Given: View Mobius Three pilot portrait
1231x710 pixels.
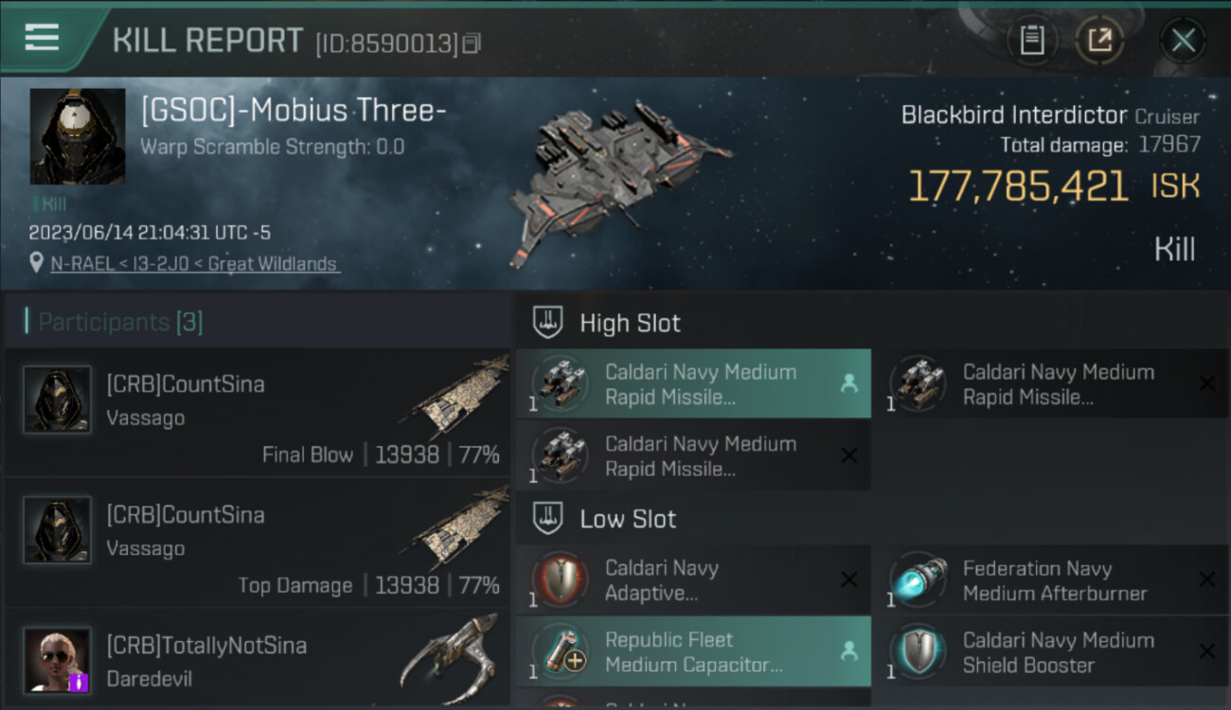Looking at the screenshot, I should point(78,136).
